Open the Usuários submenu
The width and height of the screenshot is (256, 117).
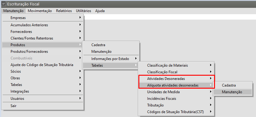coord(43,99)
